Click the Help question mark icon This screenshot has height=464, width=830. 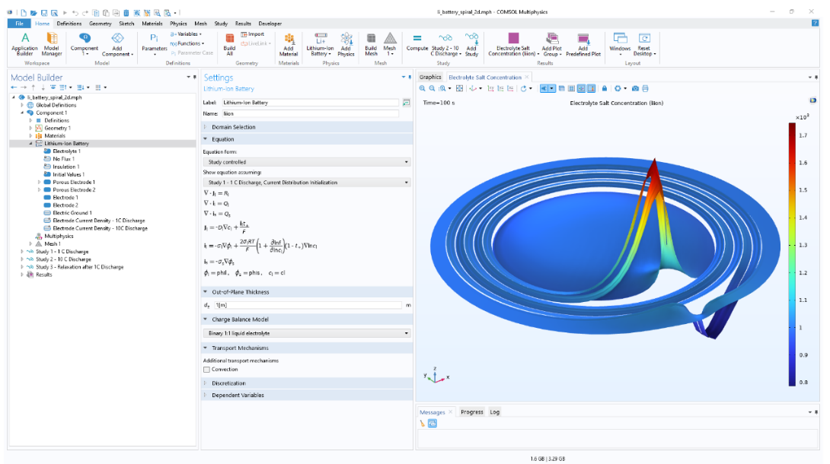pos(815,24)
